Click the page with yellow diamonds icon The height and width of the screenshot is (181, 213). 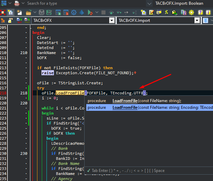click(x=144, y=12)
